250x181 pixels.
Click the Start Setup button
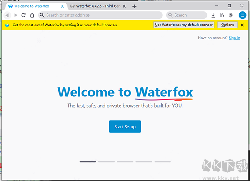pyautogui.click(x=125, y=126)
